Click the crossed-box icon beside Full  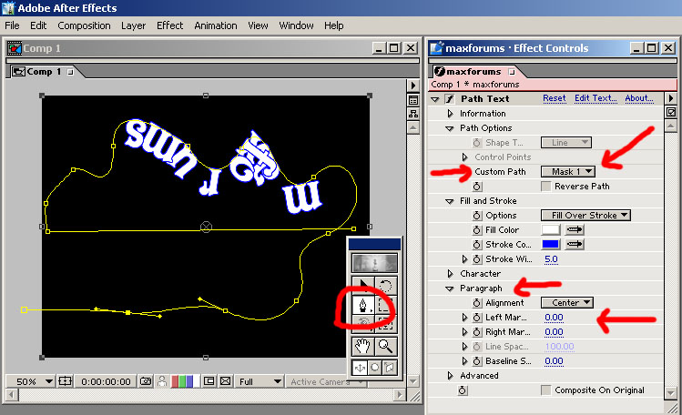[x=225, y=381]
